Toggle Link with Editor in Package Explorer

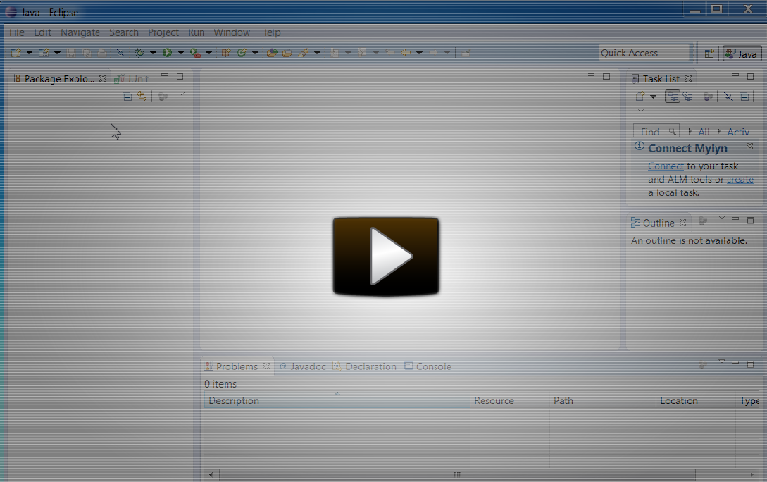[x=142, y=97]
